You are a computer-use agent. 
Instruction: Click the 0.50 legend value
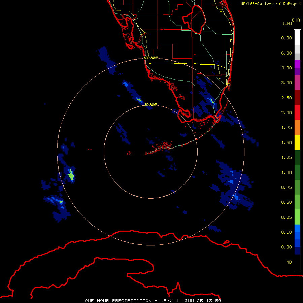point(287,202)
